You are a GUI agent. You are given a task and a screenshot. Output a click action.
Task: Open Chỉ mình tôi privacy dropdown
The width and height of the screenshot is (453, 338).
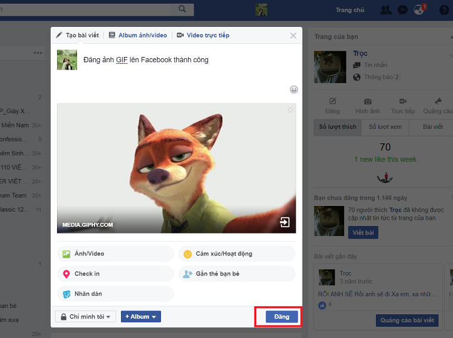click(85, 317)
